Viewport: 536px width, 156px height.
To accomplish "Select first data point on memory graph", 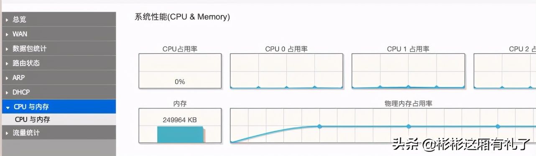I will click(319, 126).
